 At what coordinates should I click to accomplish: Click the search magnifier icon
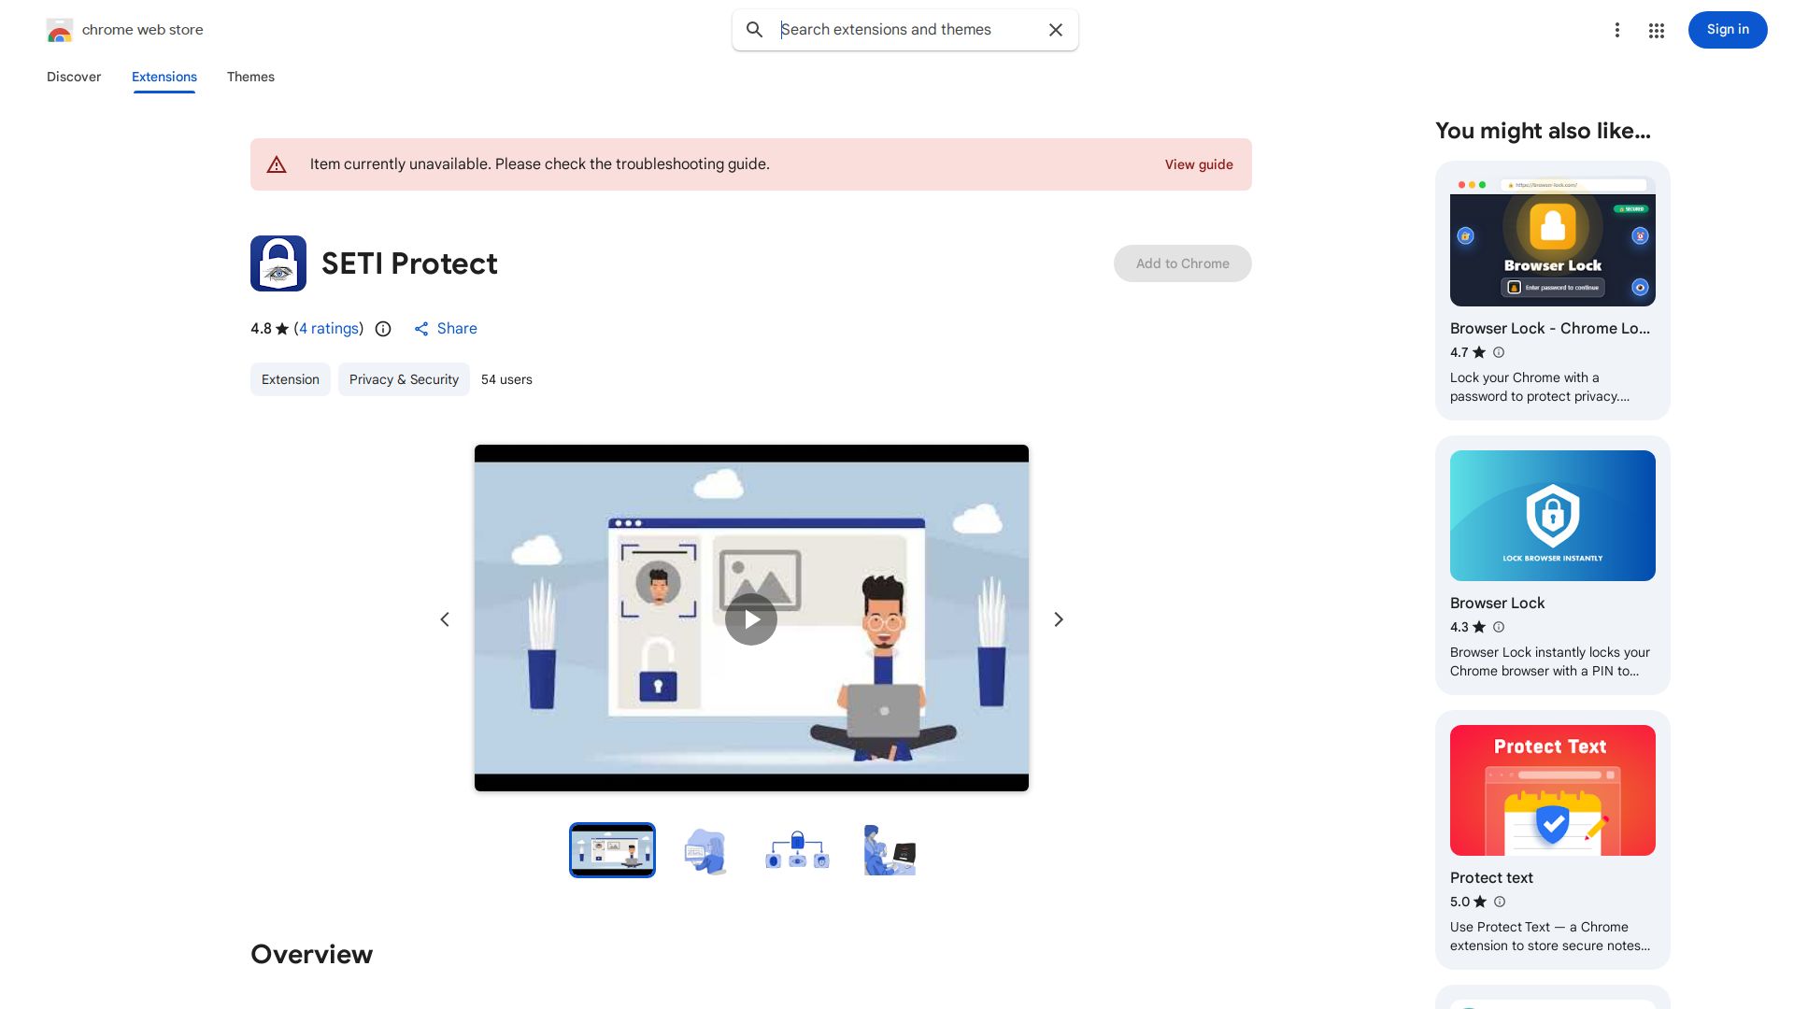click(754, 30)
